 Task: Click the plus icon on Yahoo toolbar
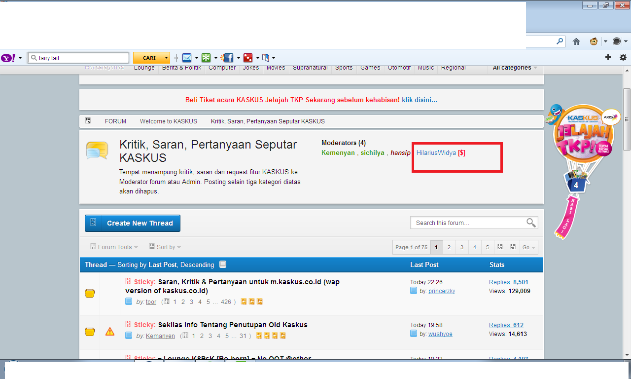(608, 57)
